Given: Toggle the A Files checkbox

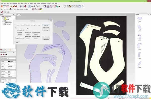Looking at the screenshot, I should point(4,18).
